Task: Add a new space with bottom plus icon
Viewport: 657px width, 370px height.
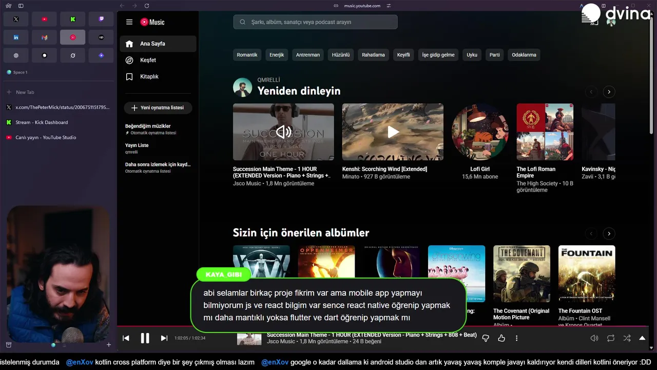Action: pyautogui.click(x=108, y=345)
